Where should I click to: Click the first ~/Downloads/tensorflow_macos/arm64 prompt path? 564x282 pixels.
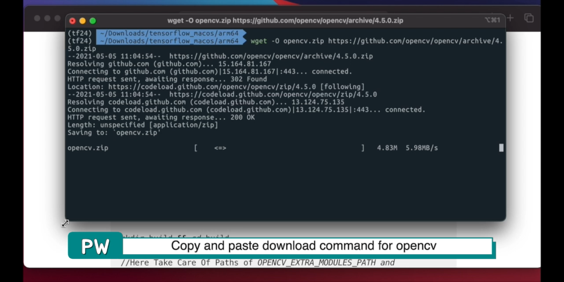[x=169, y=33]
